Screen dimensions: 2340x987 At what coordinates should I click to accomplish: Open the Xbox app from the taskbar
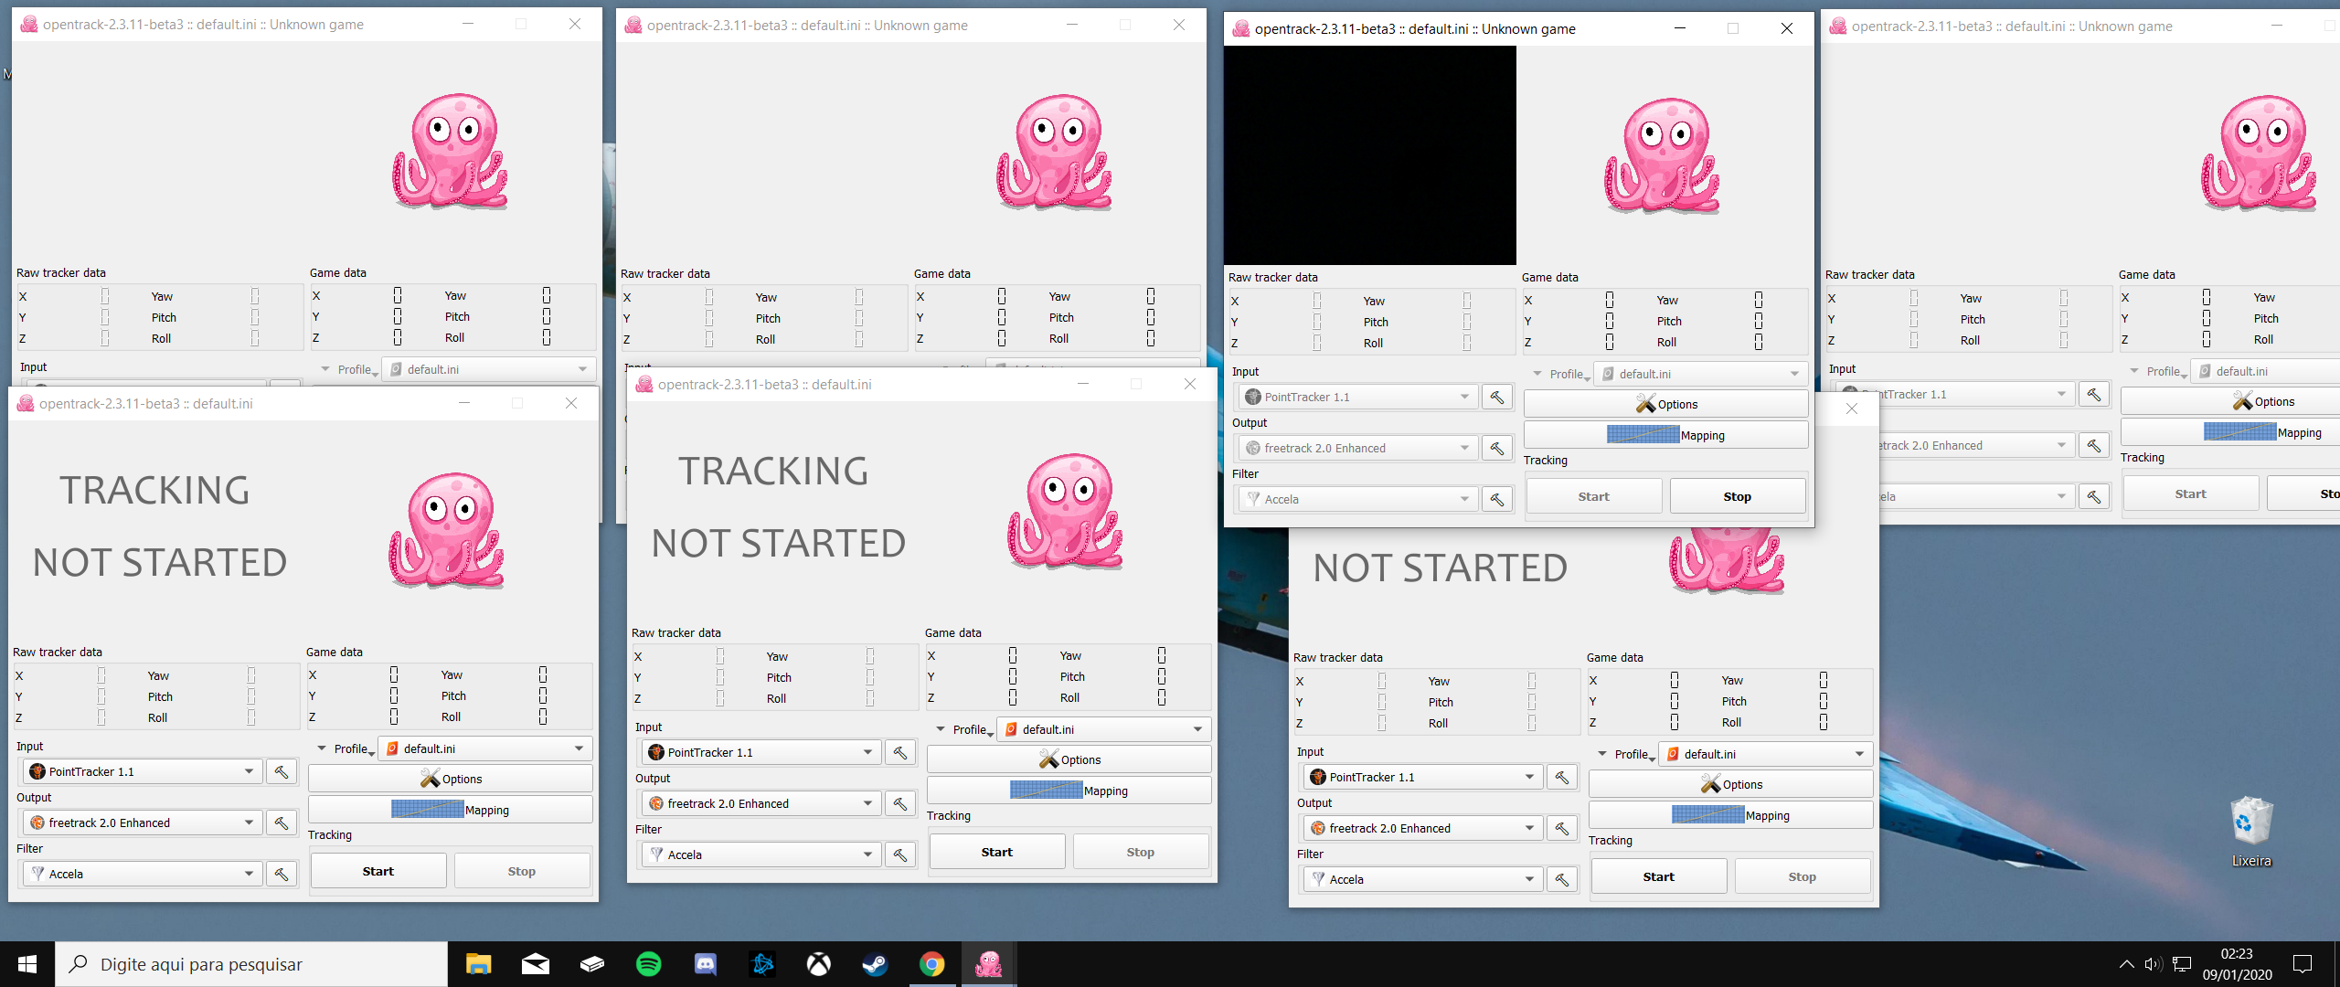coord(818,963)
